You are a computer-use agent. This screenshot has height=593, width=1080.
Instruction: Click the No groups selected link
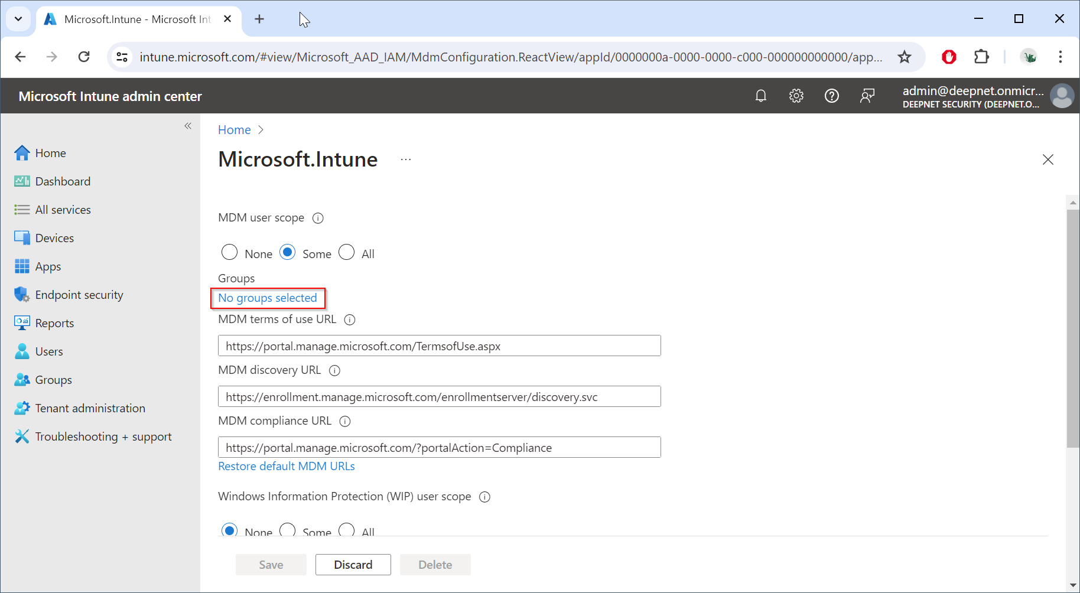point(268,298)
